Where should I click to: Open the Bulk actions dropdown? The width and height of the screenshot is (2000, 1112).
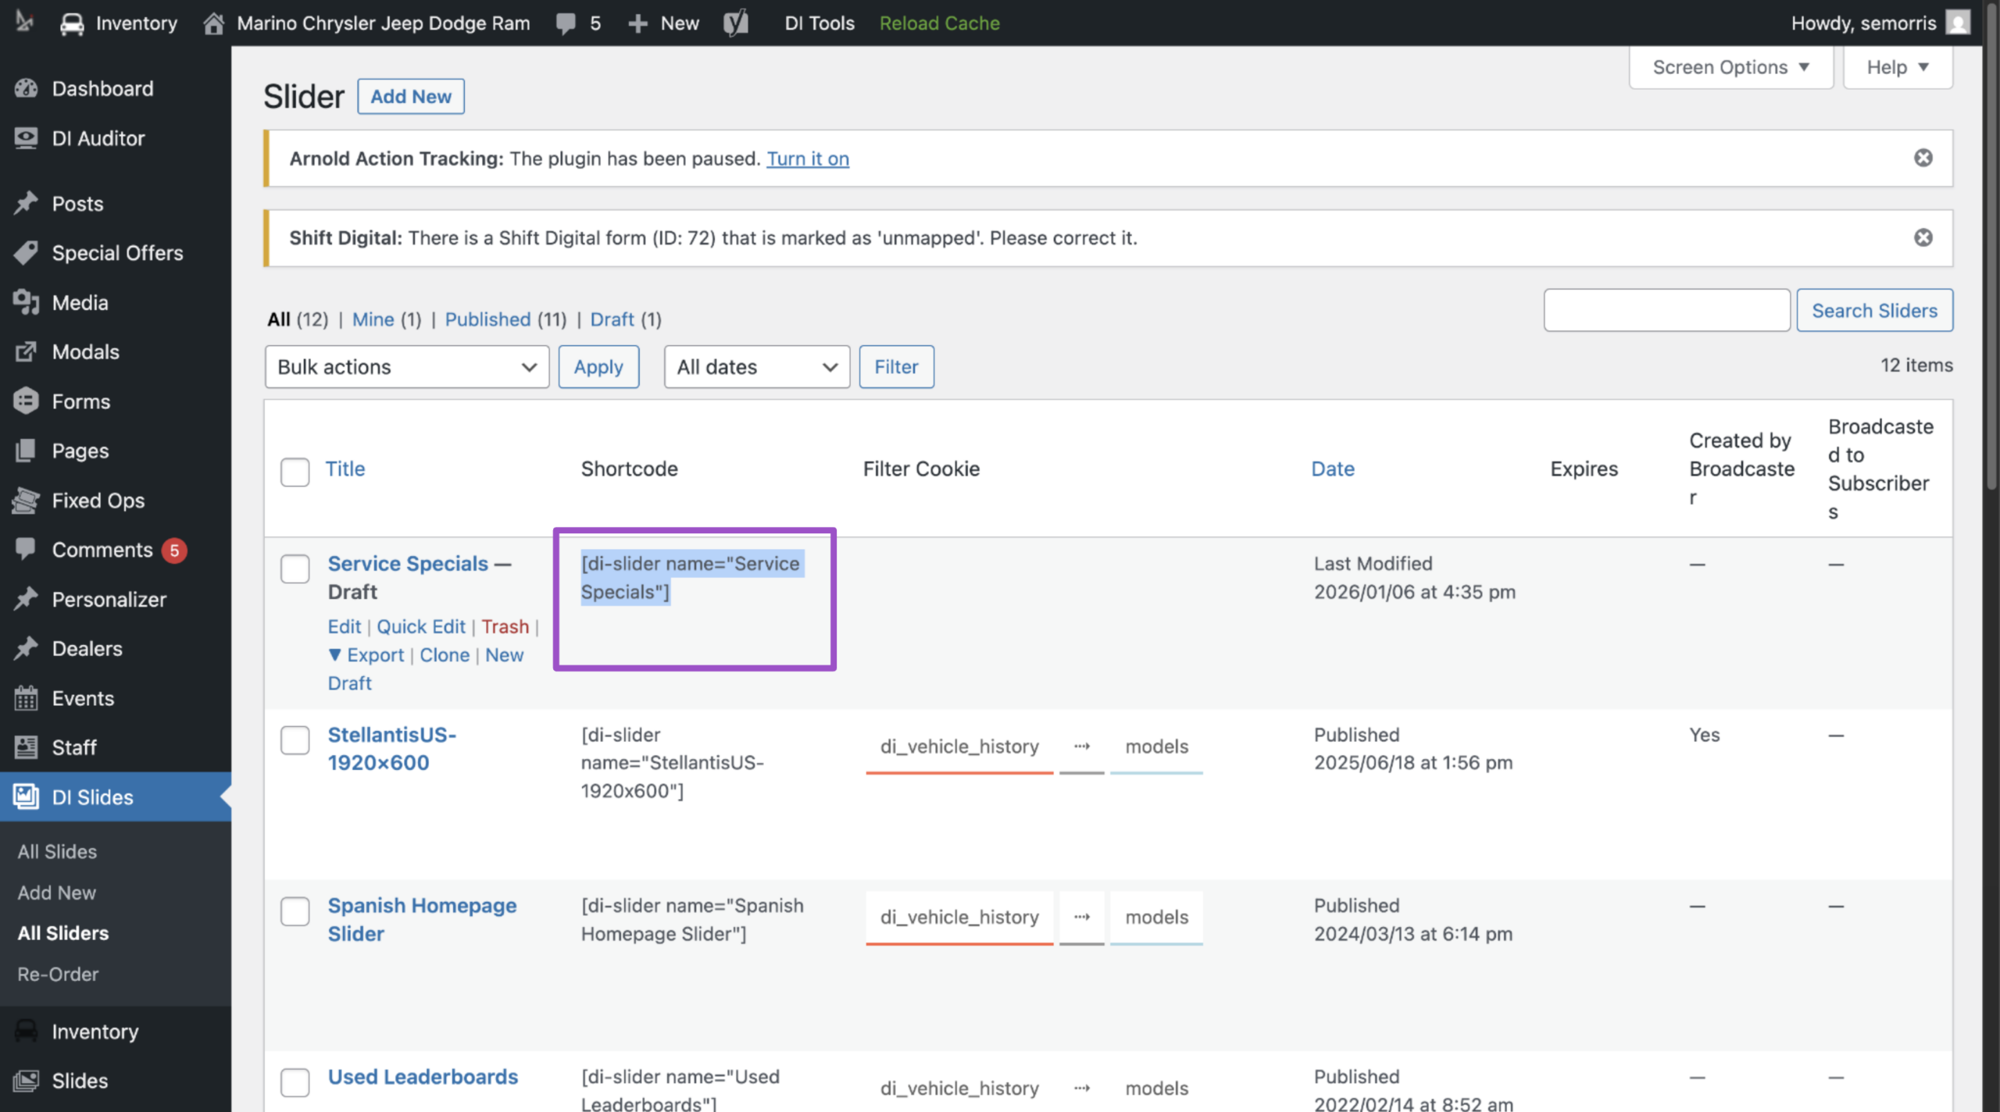click(x=407, y=367)
